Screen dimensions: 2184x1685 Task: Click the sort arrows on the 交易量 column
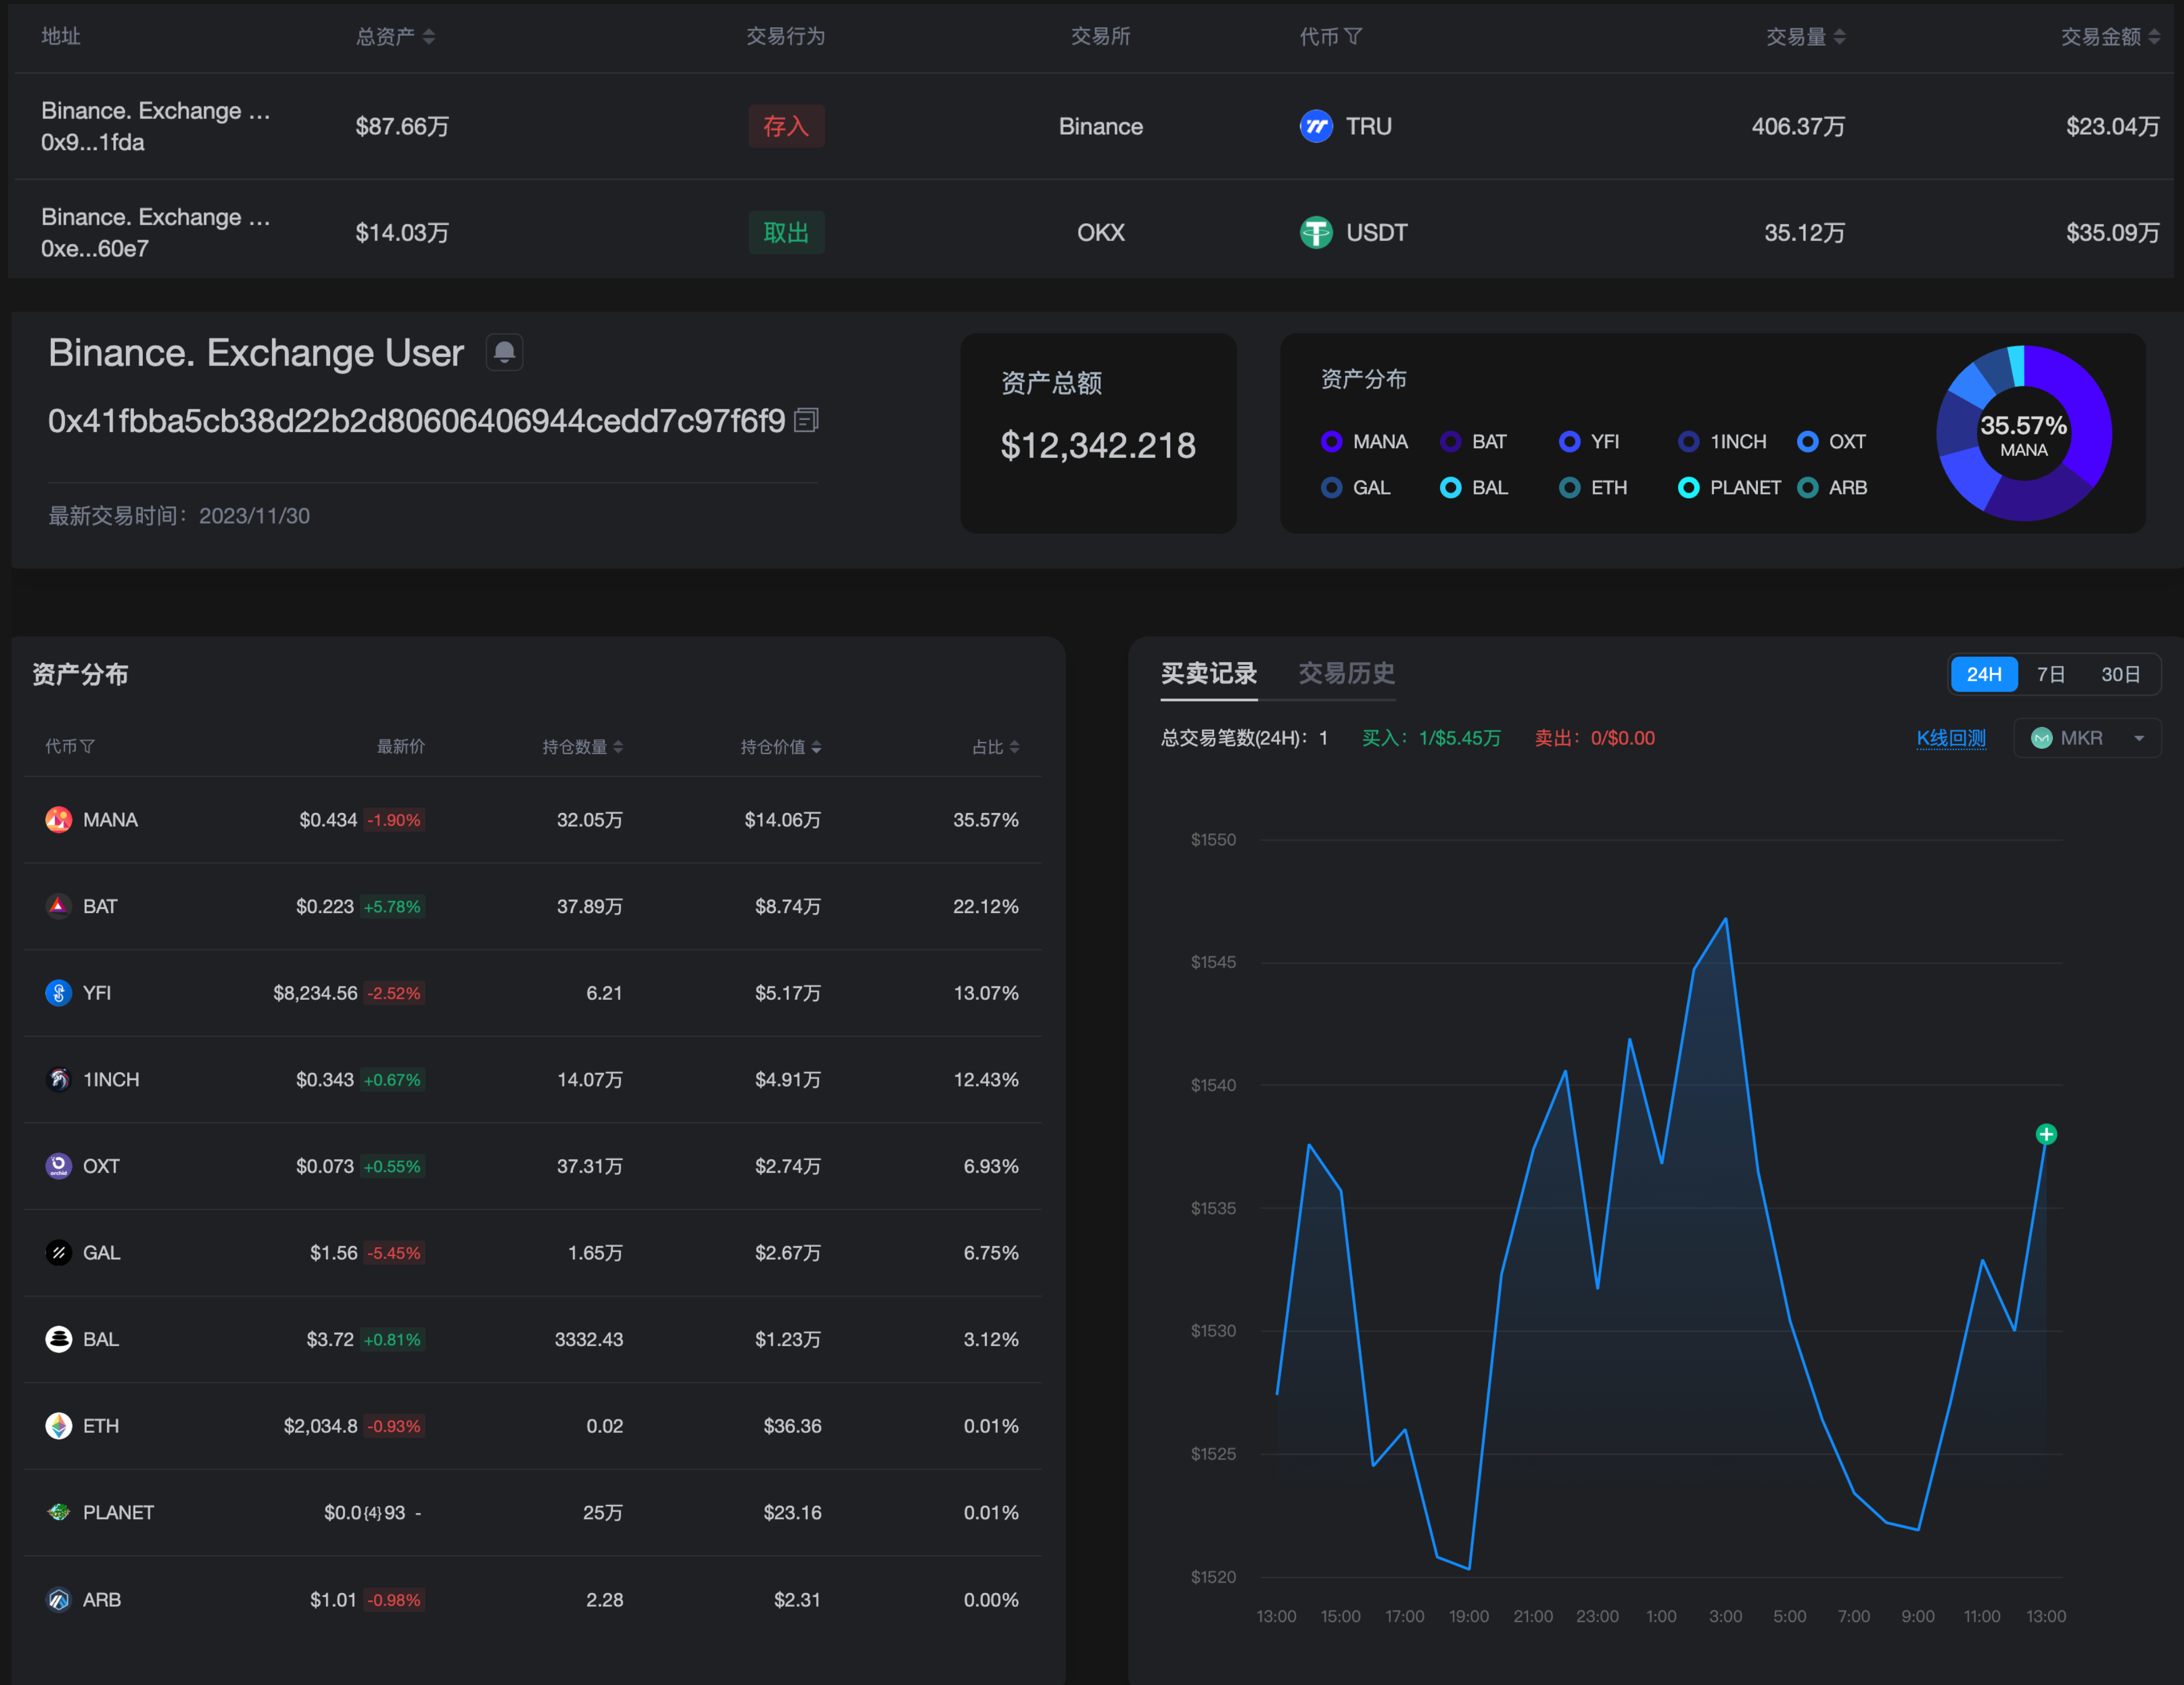coord(1841,36)
